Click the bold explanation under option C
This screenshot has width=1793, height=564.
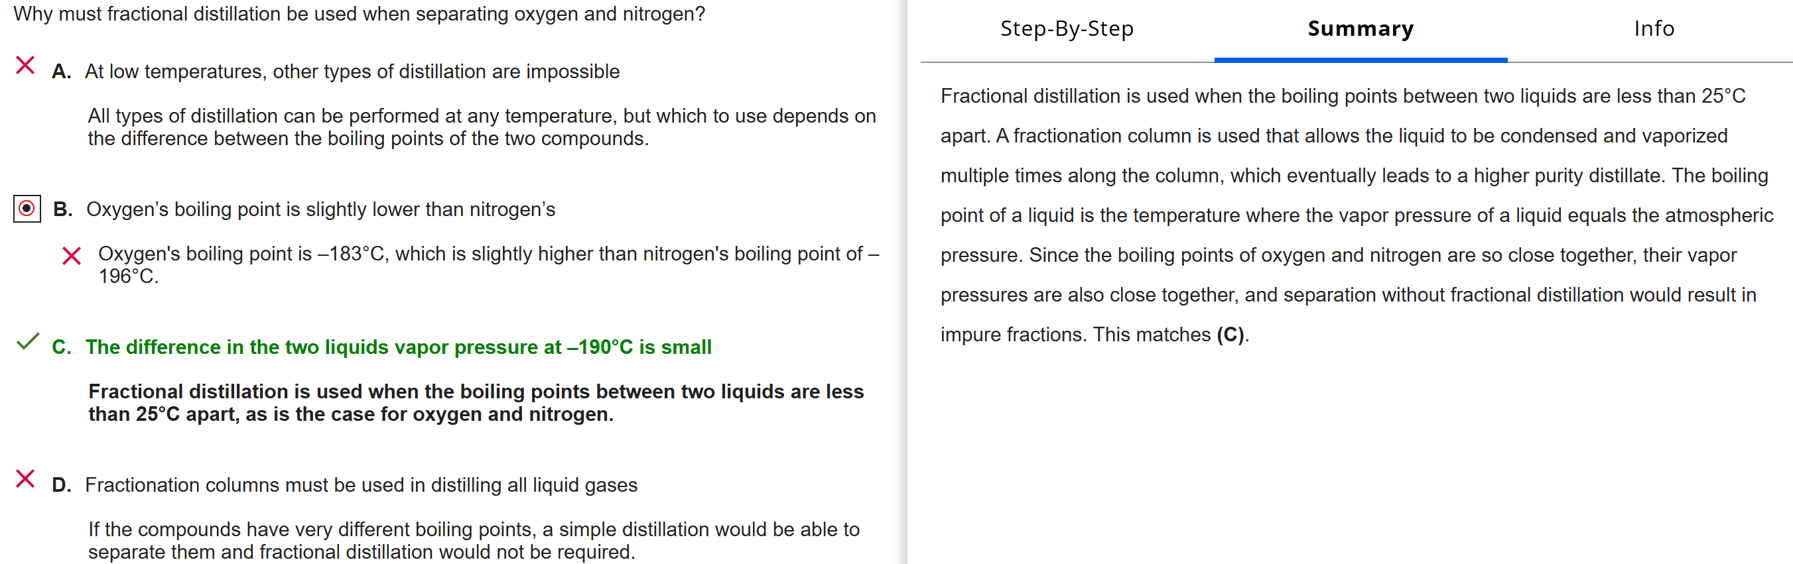click(x=476, y=403)
